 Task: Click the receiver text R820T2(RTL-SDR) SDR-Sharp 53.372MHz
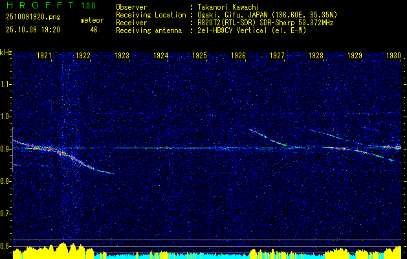click(265, 23)
